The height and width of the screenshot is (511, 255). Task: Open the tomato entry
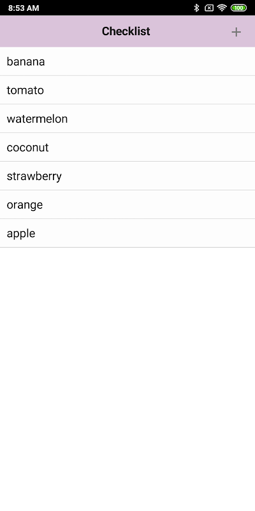(127, 90)
